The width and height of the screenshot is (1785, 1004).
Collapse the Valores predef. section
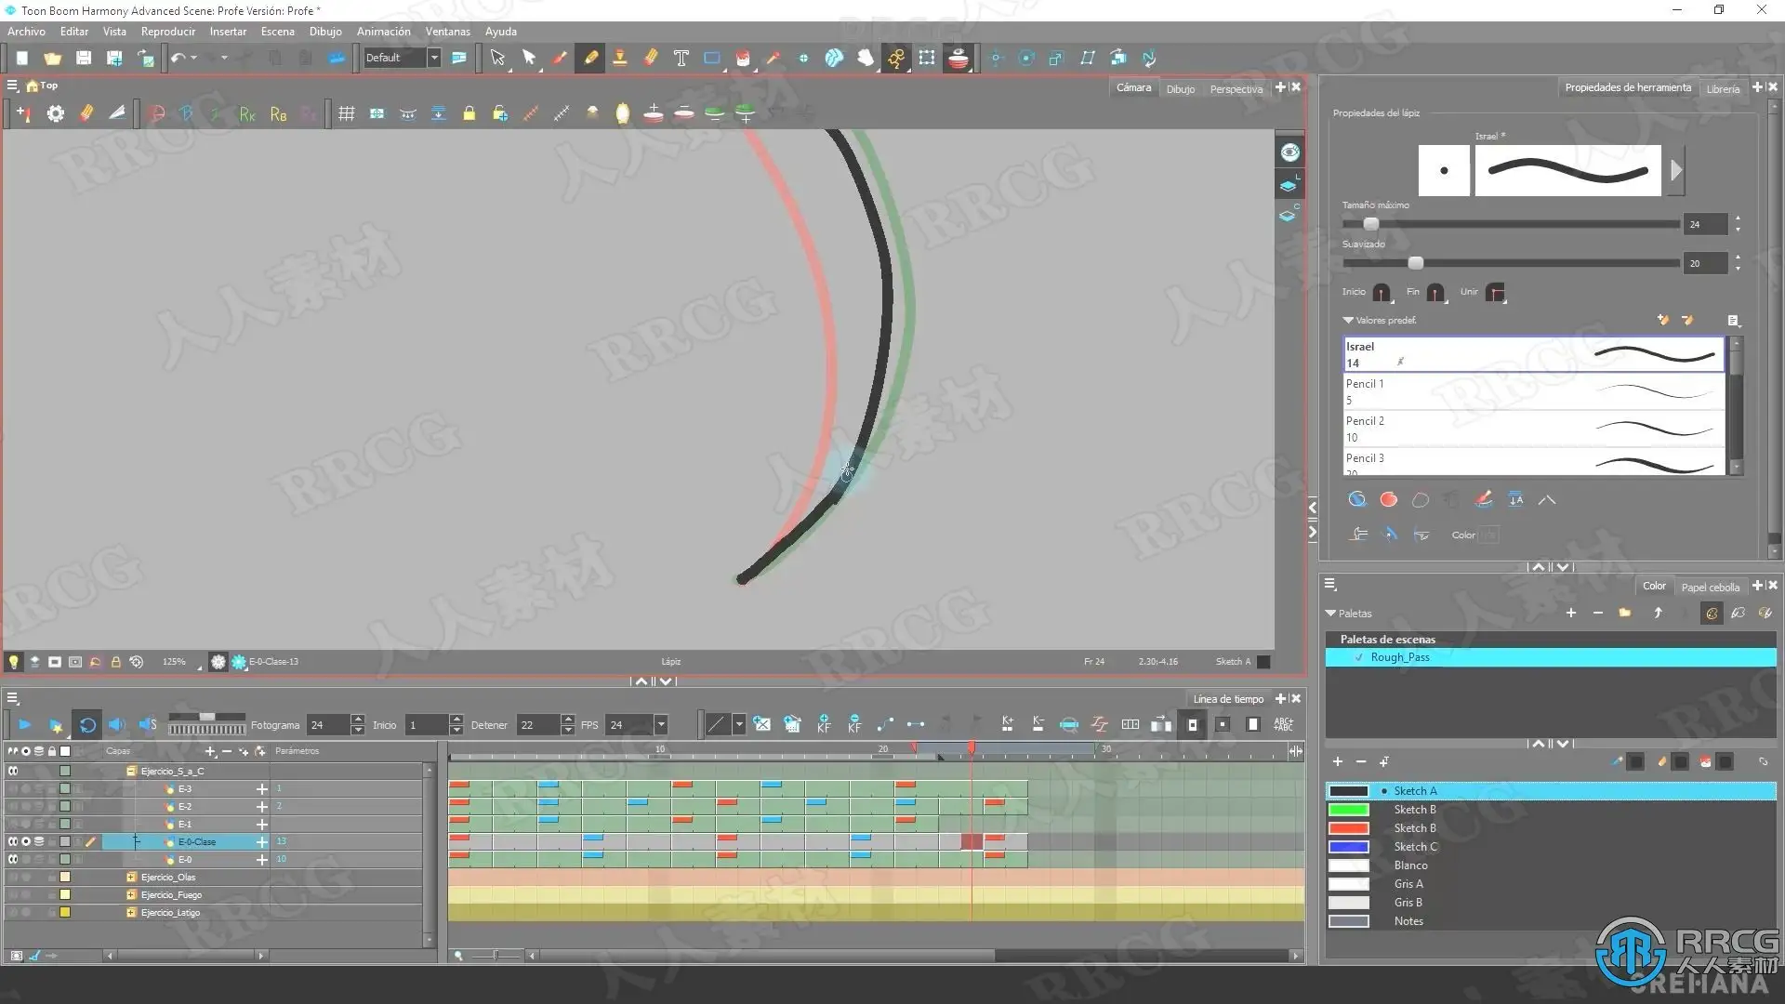1348,321
